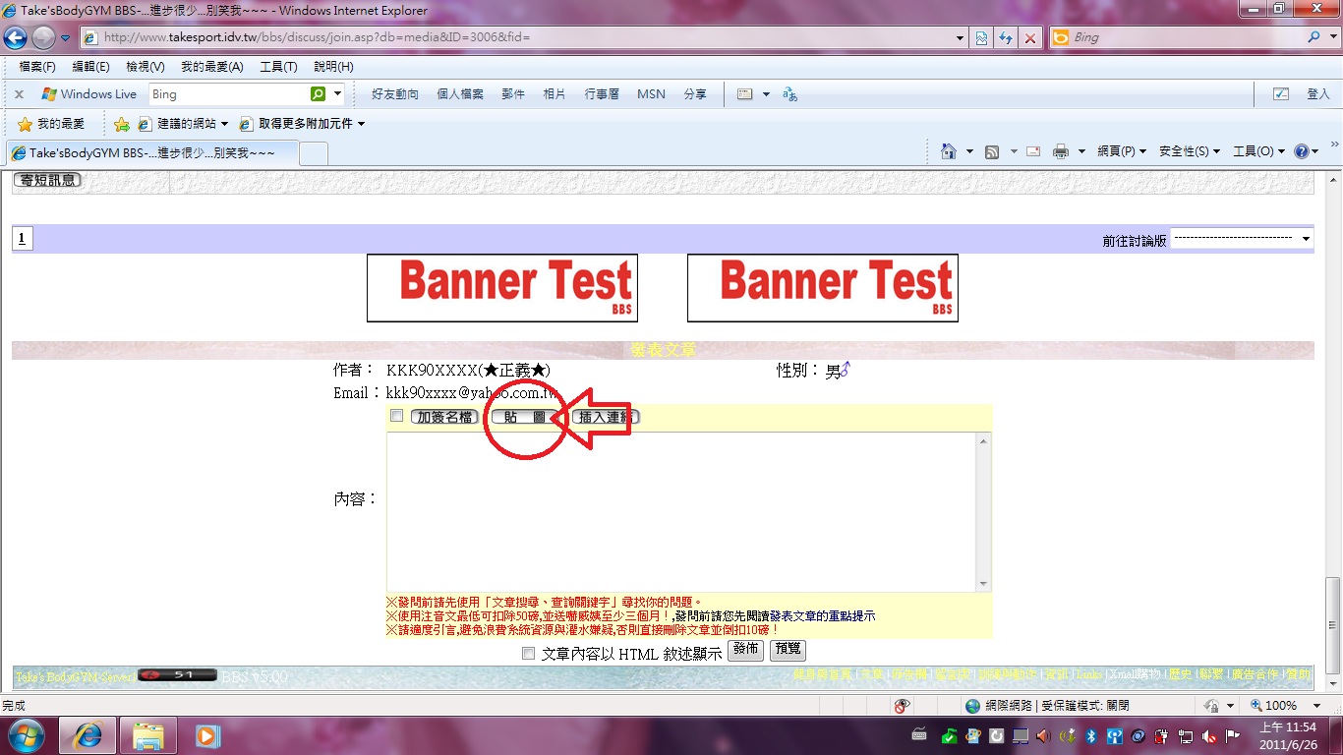Click the Read Mail envelope icon
This screenshot has height=755, width=1343.
click(1033, 151)
